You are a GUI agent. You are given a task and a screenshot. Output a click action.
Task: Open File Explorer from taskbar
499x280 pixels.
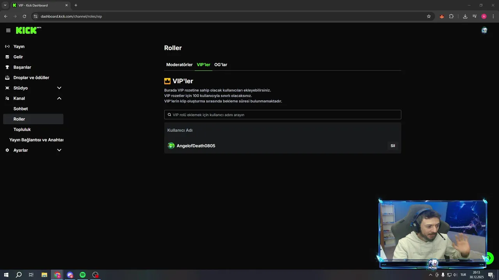click(x=44, y=275)
